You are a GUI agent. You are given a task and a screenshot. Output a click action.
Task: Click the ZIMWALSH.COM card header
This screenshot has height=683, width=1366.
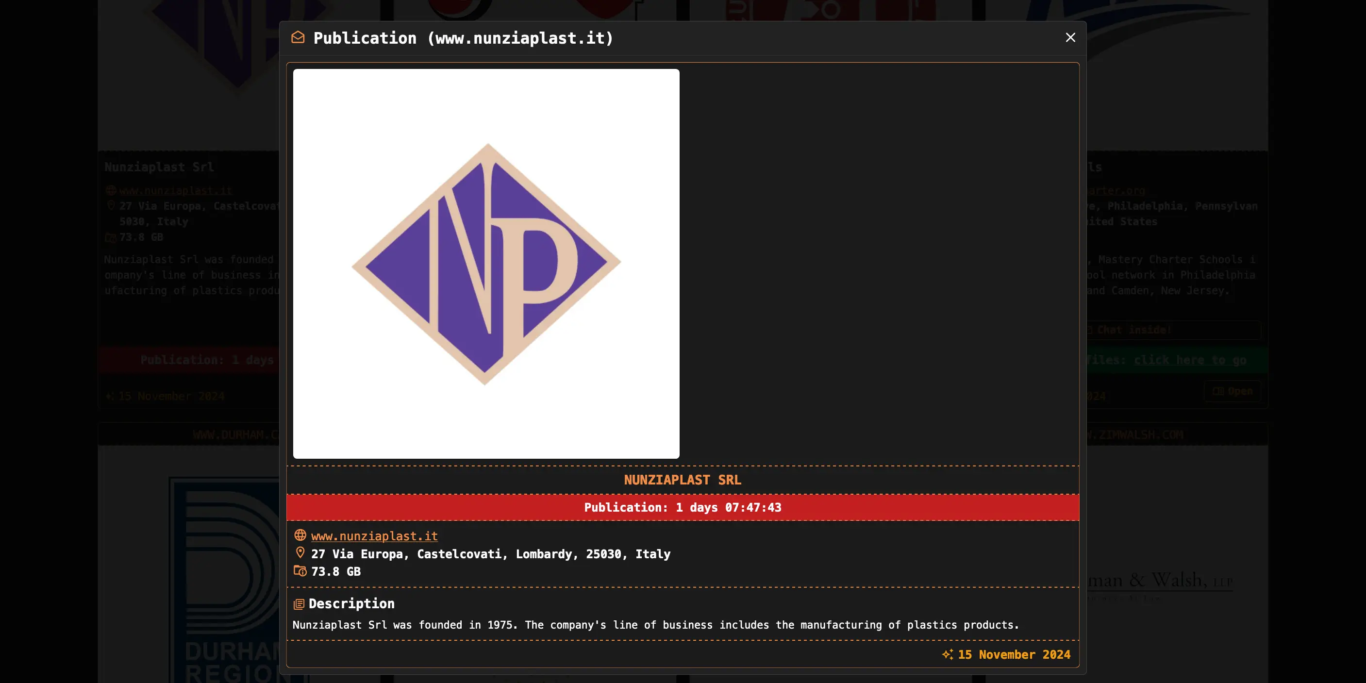coord(1135,435)
